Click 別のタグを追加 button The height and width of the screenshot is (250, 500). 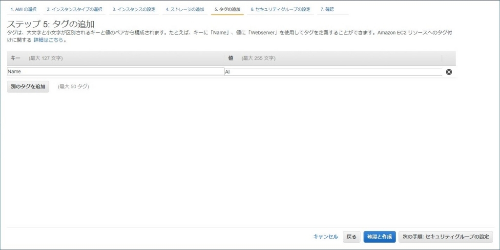click(x=28, y=87)
